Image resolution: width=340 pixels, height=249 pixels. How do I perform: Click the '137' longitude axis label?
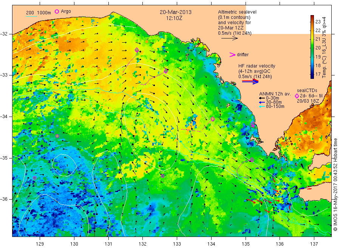(314, 244)
